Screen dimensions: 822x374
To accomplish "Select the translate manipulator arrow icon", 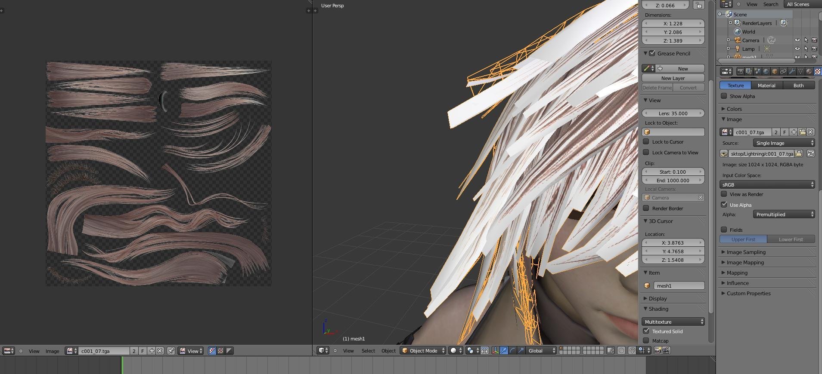I will point(504,350).
